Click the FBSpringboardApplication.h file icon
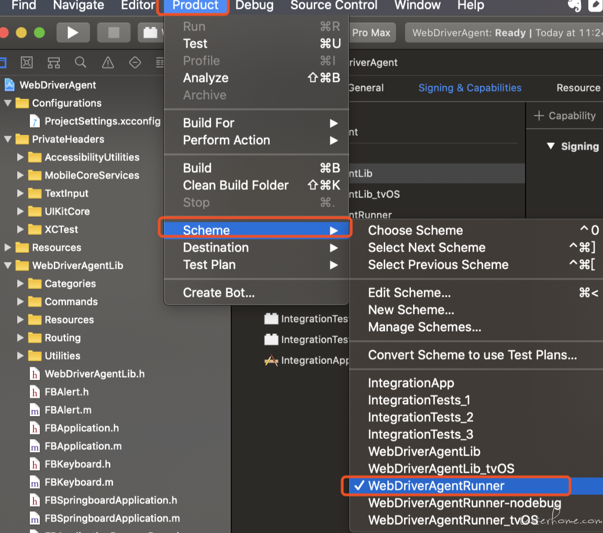The image size is (603, 533). click(x=35, y=501)
